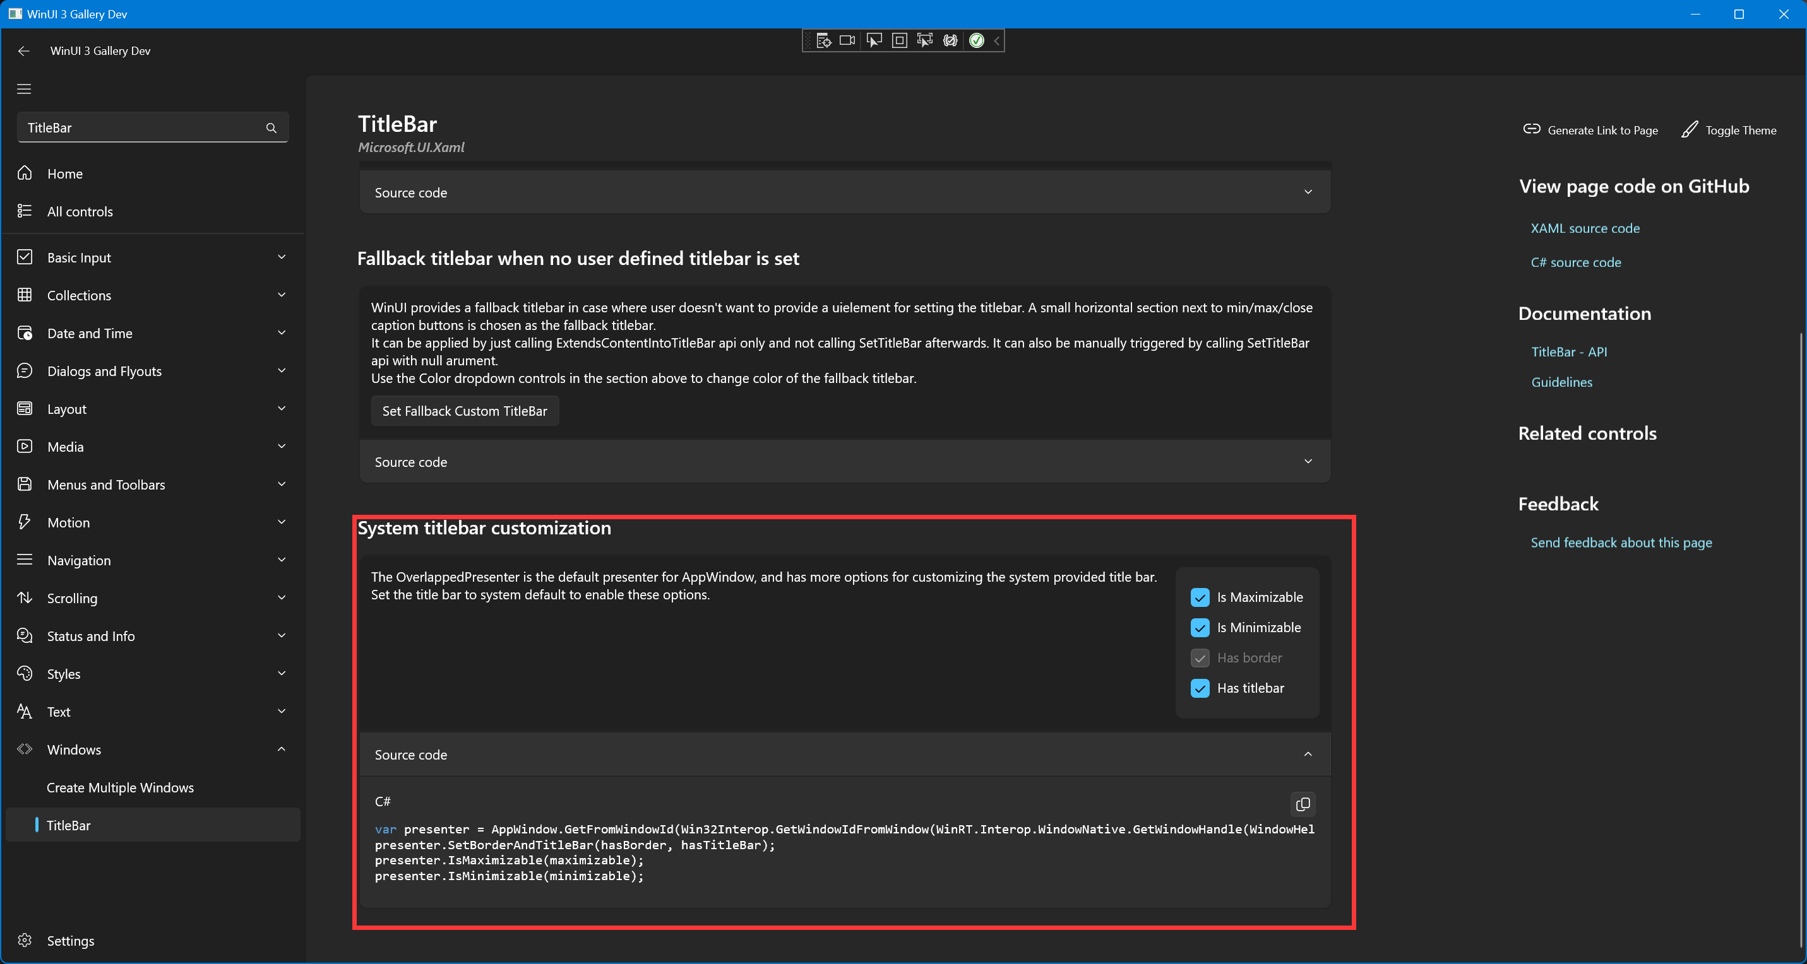The width and height of the screenshot is (1807, 964).
Task: Click the Styles palette icon
Action: coord(25,674)
